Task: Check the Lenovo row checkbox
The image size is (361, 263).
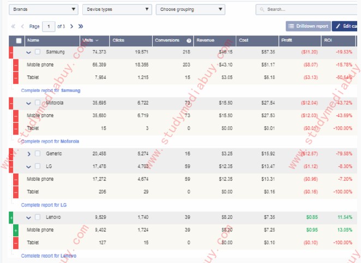Action: click(x=38, y=217)
